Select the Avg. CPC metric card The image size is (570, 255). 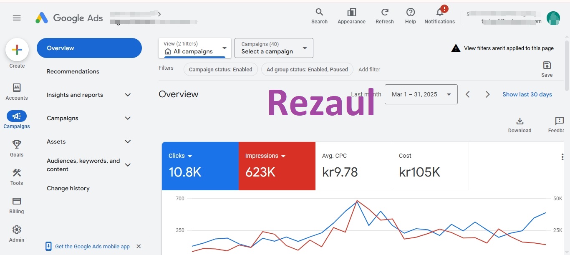pyautogui.click(x=354, y=166)
